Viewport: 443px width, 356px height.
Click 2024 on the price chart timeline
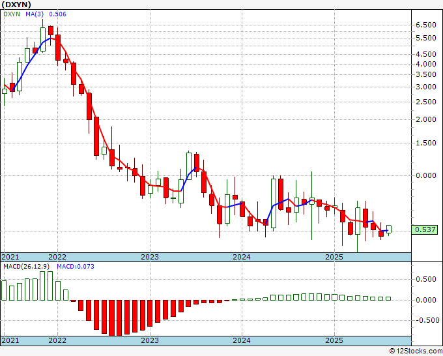click(x=242, y=257)
